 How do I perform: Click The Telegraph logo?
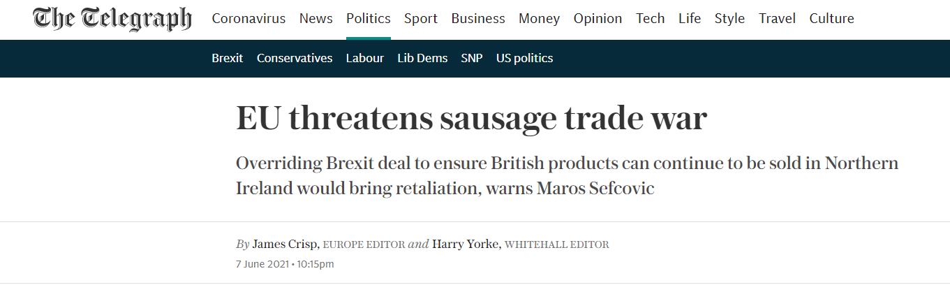click(112, 19)
